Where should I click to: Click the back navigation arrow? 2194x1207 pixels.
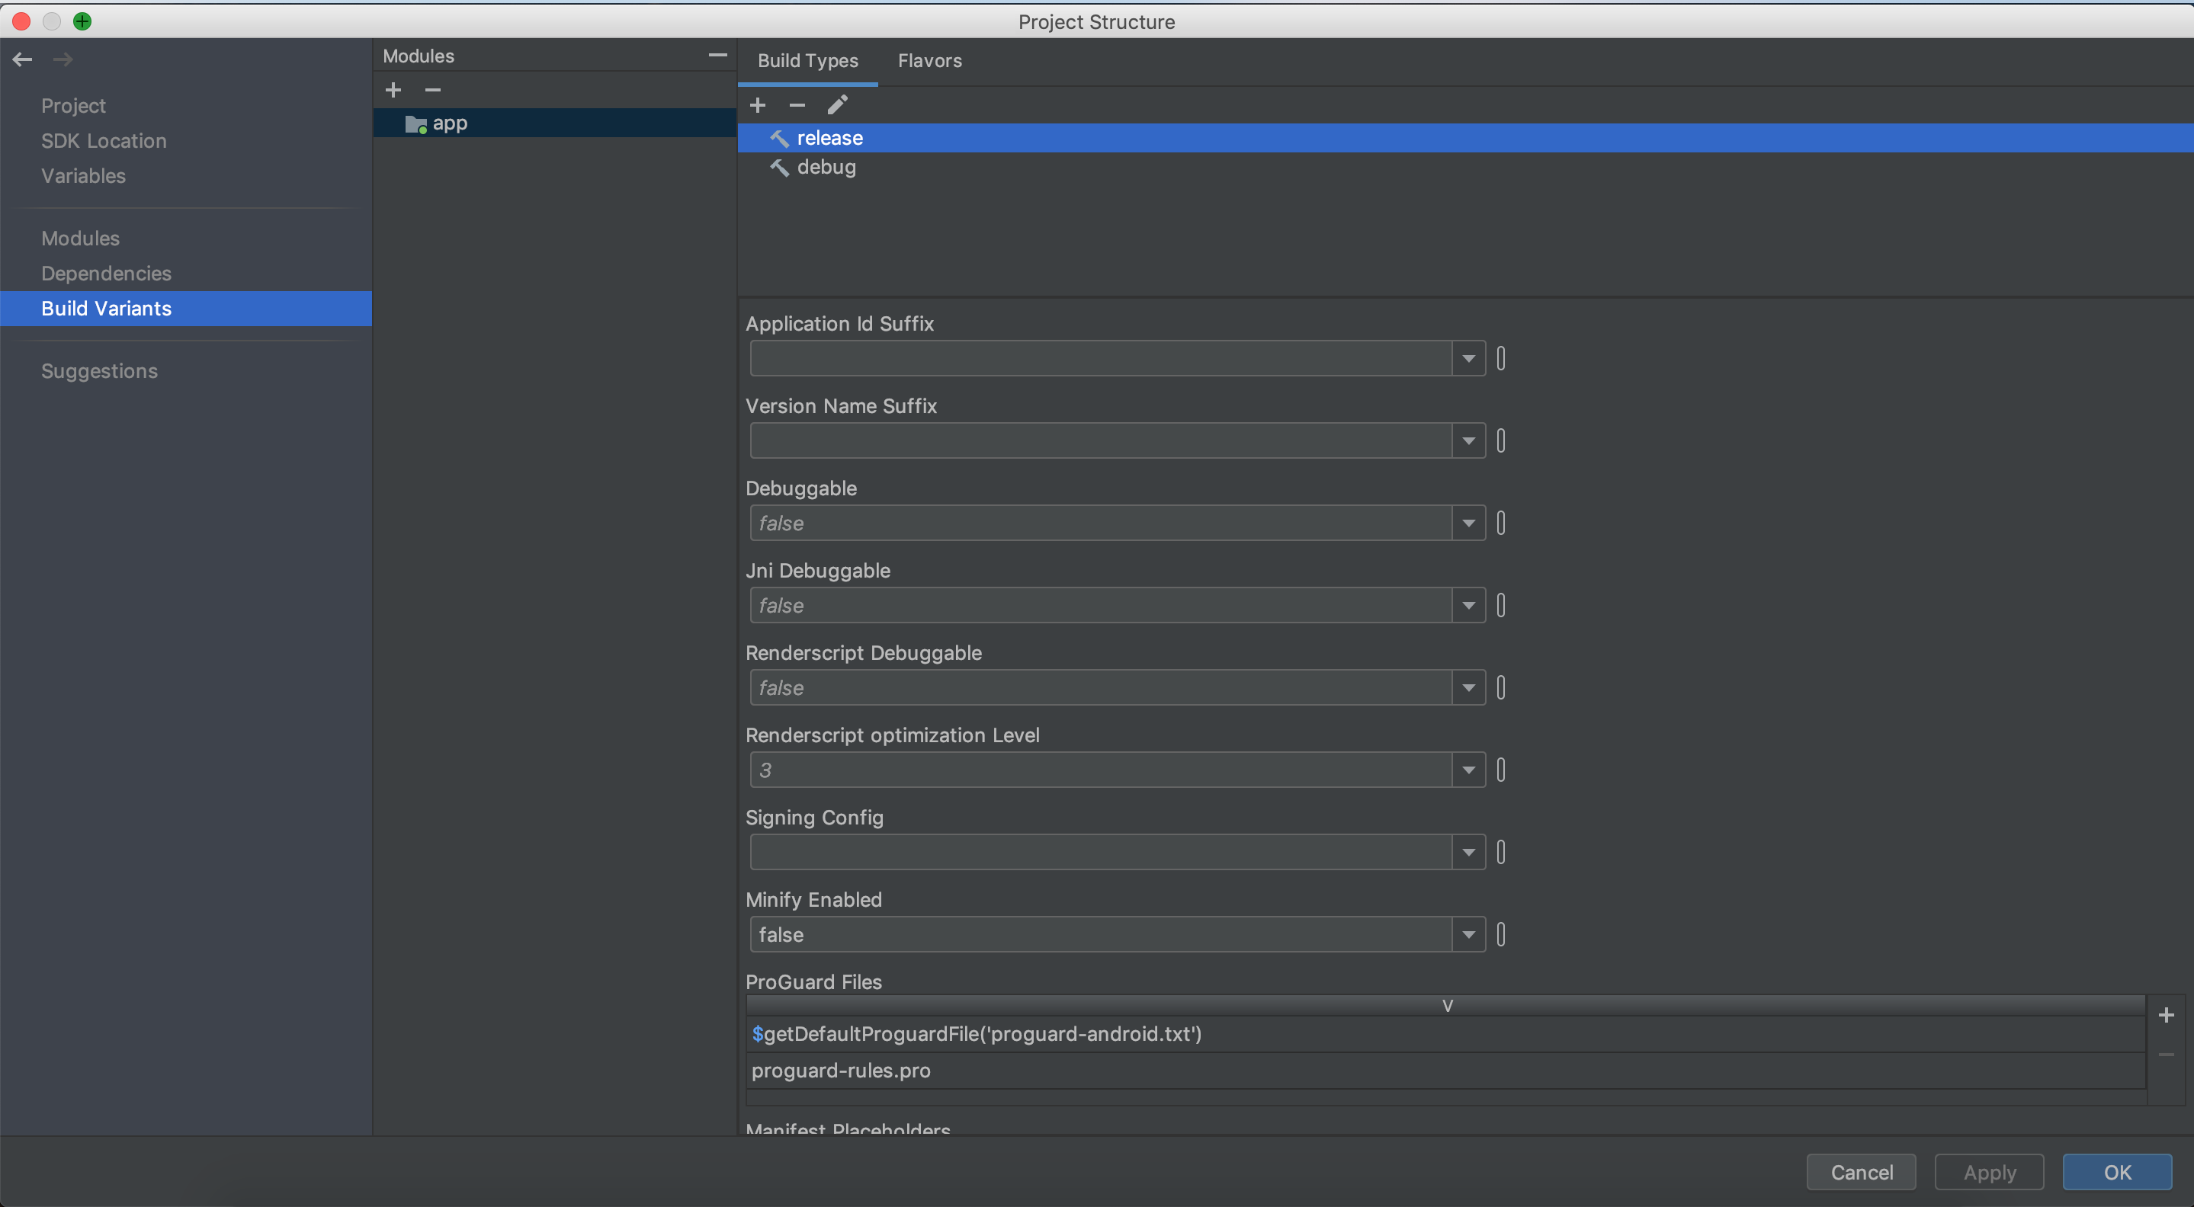coord(23,59)
